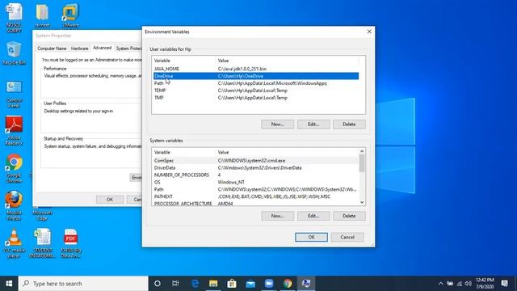The image size is (517, 291).
Task: Switch to the Hardware tab
Action: pos(79,48)
